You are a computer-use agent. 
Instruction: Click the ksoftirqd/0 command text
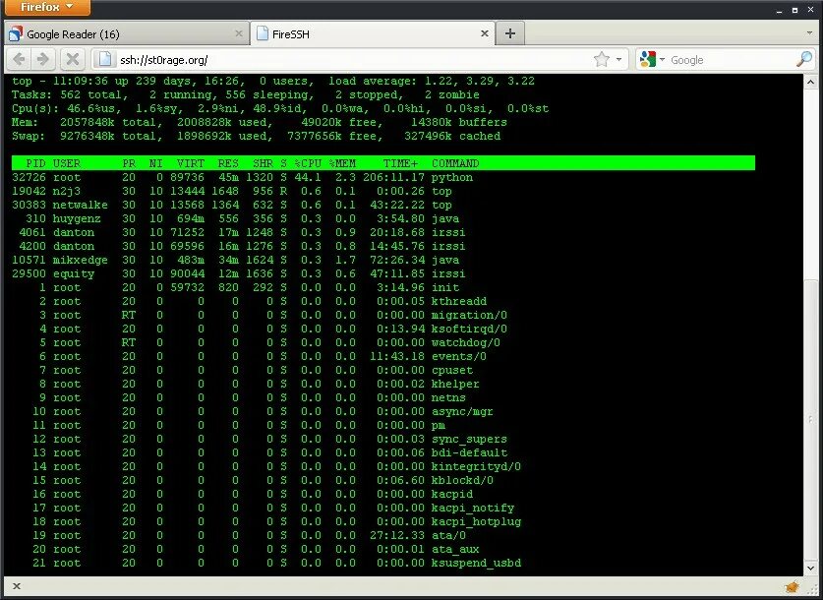[x=469, y=329]
